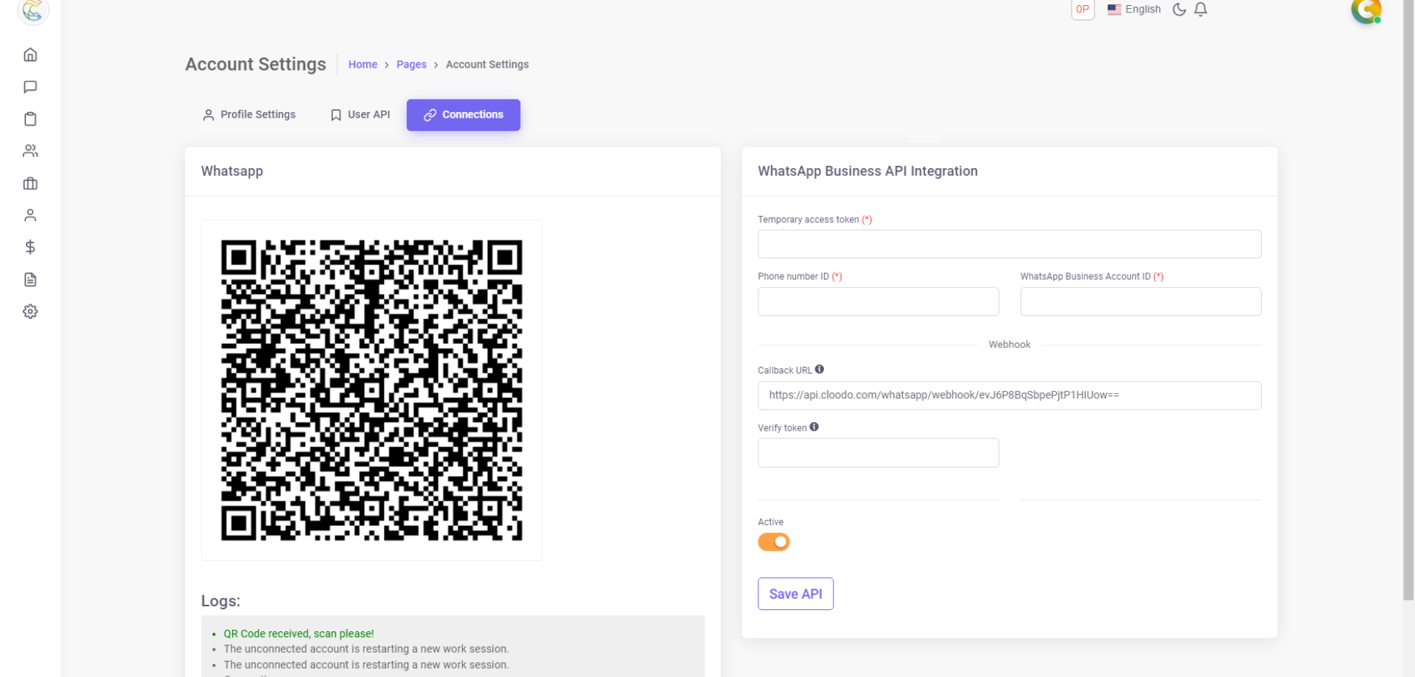Click 'QR Code received, scan please!' log
The image size is (1415, 677).
(x=298, y=634)
